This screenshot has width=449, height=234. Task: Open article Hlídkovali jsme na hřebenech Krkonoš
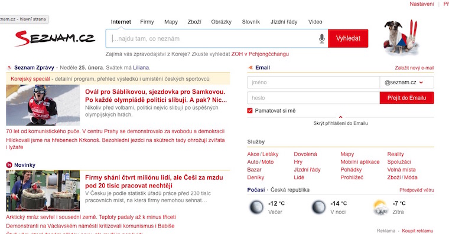pyautogui.click(x=115, y=144)
